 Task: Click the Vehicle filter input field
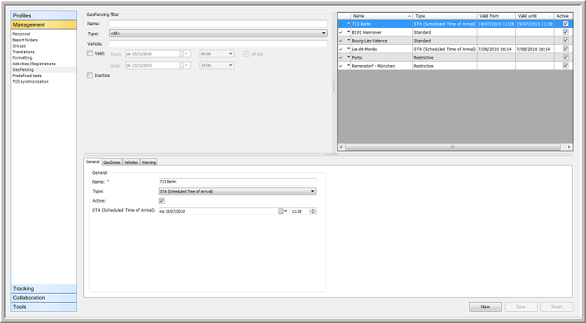tap(218, 43)
